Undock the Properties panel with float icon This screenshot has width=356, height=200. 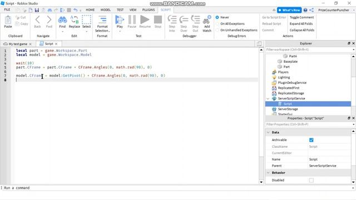tap(349, 118)
